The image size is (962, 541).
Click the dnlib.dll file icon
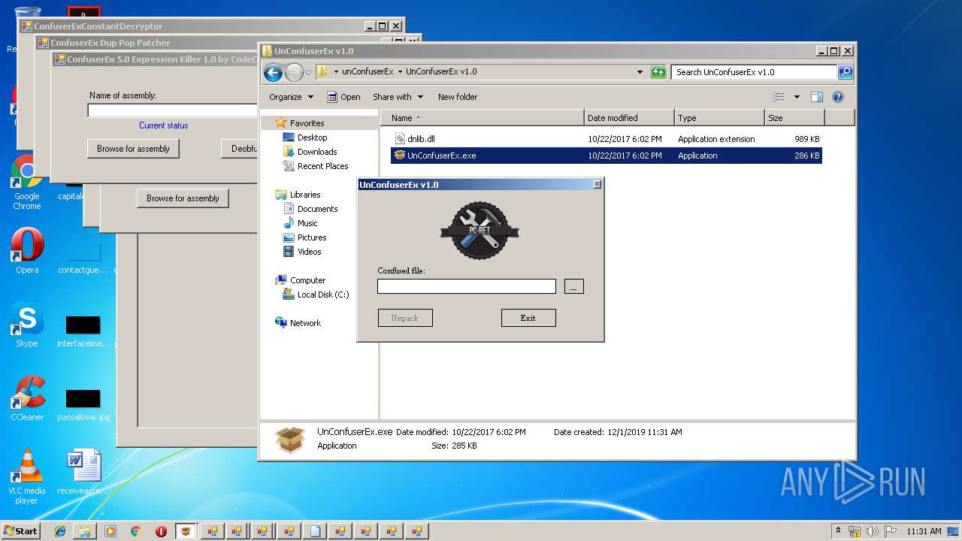[400, 139]
